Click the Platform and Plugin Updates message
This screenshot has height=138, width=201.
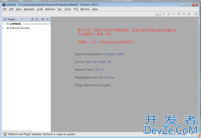point(42,134)
